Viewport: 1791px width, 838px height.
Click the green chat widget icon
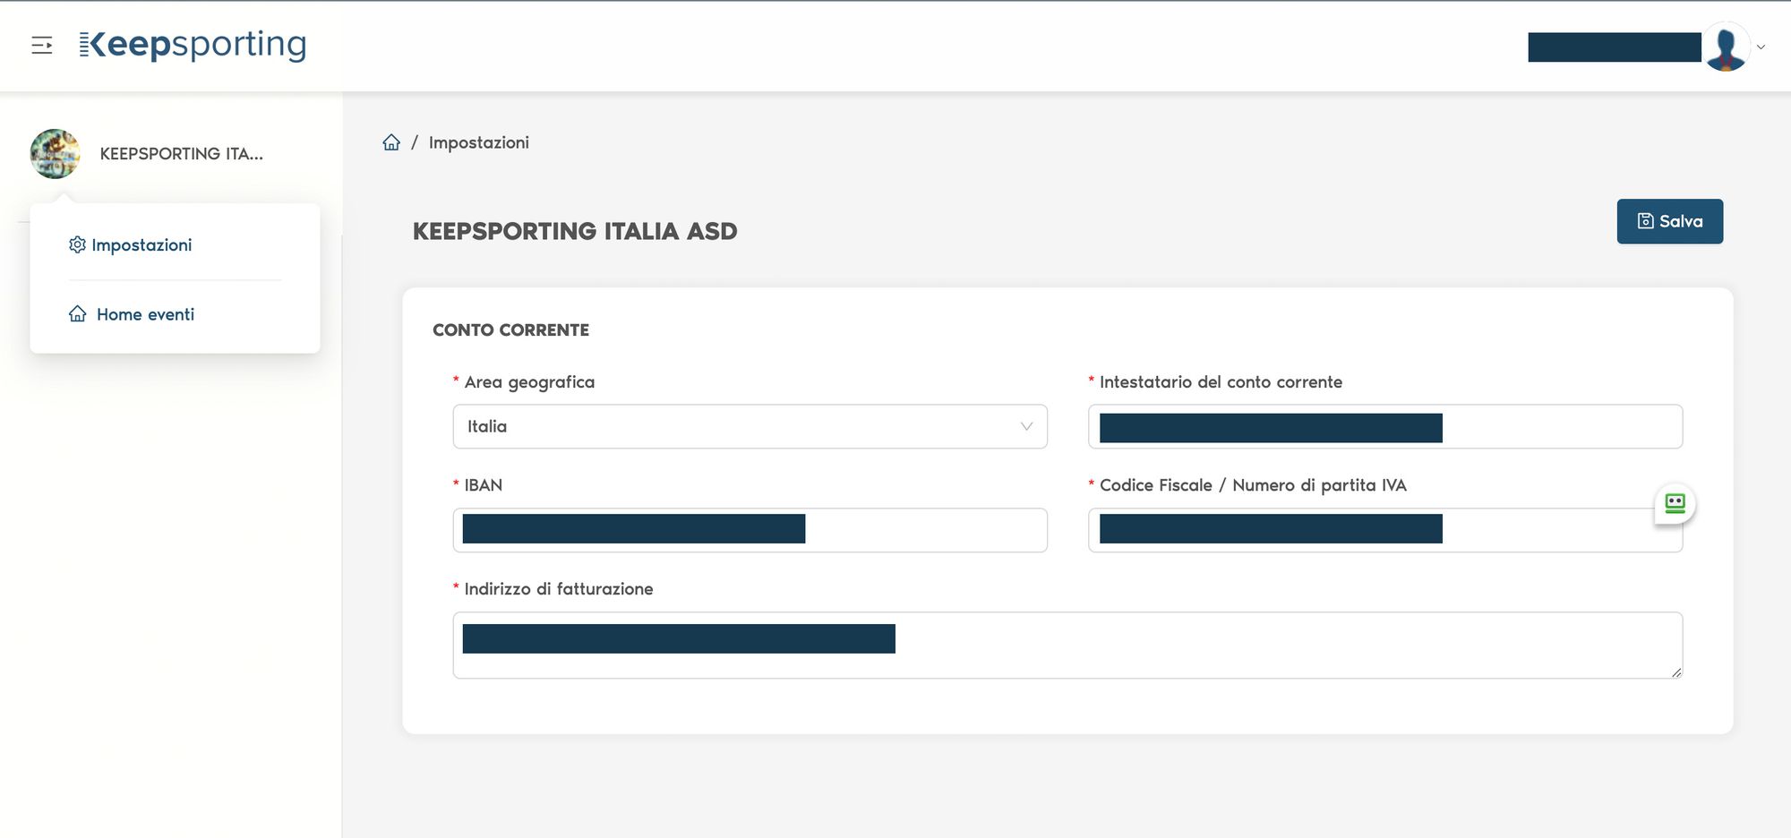coord(1675,503)
